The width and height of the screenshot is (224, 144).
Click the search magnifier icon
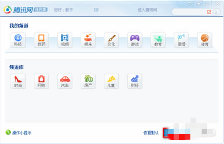point(215,12)
